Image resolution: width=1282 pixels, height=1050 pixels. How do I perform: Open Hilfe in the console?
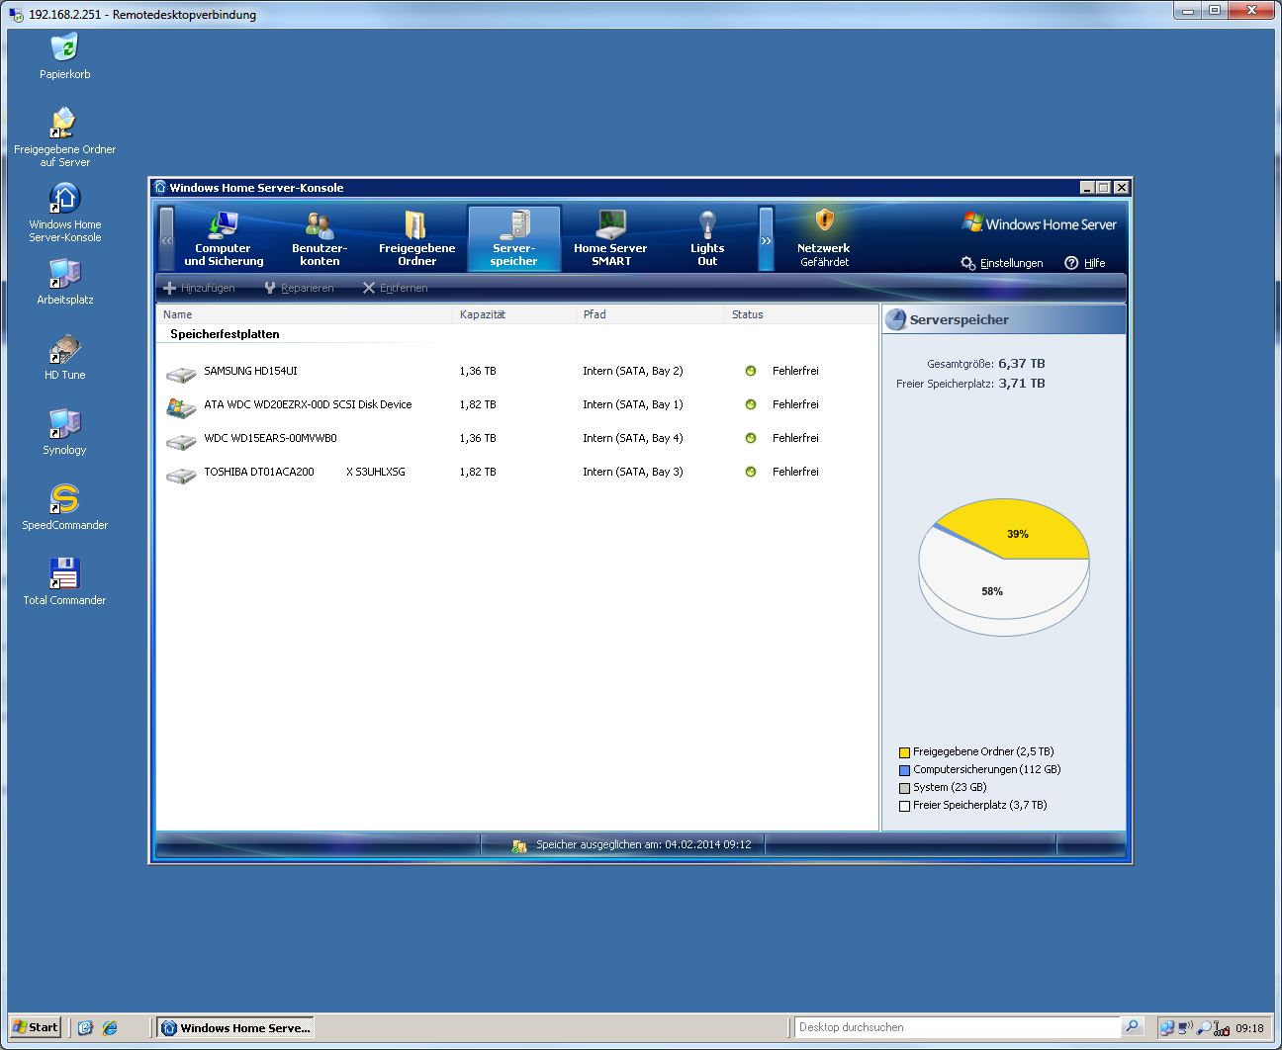coord(1085,263)
